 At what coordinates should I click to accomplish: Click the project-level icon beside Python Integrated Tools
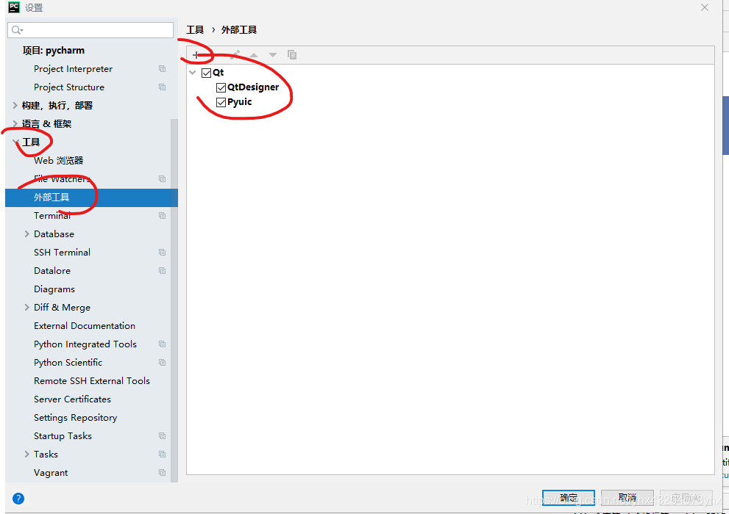(163, 344)
